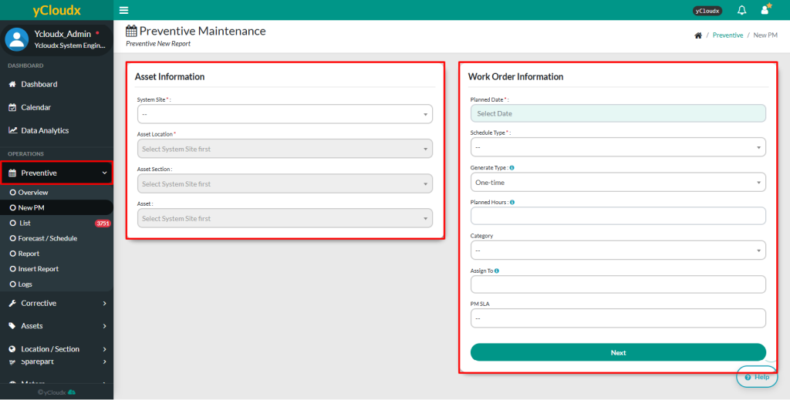
Task: Open the Asset Section dropdown
Action: tap(285, 183)
